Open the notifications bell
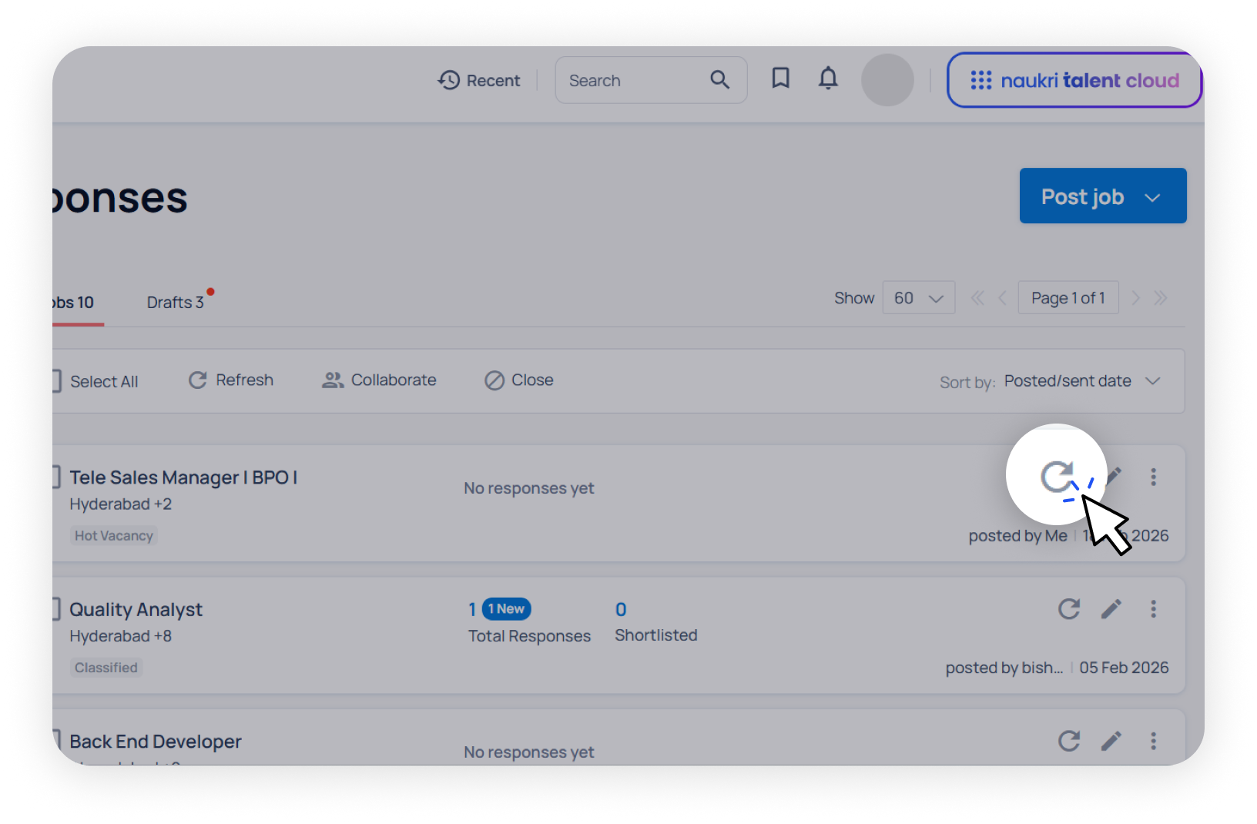The image size is (1257, 824). (828, 79)
